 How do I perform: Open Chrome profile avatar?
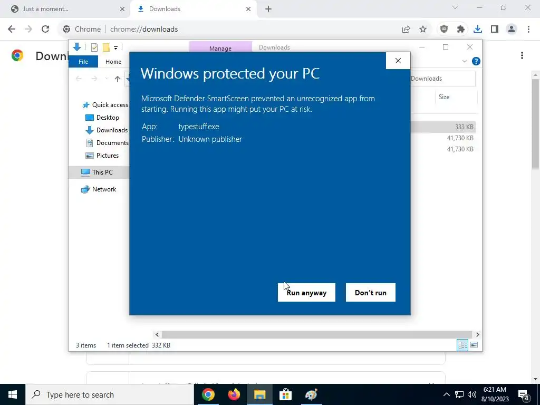point(512,30)
